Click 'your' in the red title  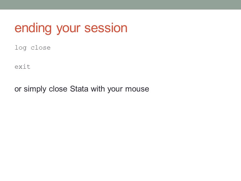pyautogui.click(x=68, y=29)
